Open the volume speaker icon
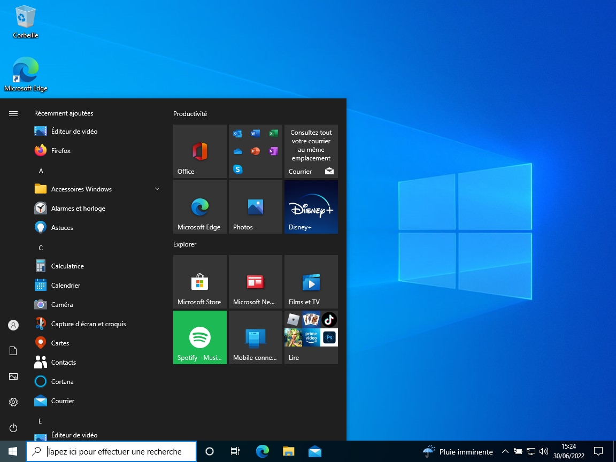The width and height of the screenshot is (616, 462). 544,451
